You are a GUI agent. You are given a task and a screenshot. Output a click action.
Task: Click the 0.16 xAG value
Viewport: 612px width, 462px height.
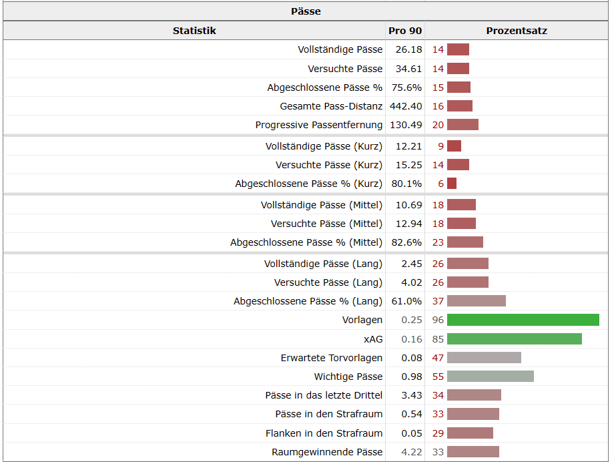coord(412,339)
